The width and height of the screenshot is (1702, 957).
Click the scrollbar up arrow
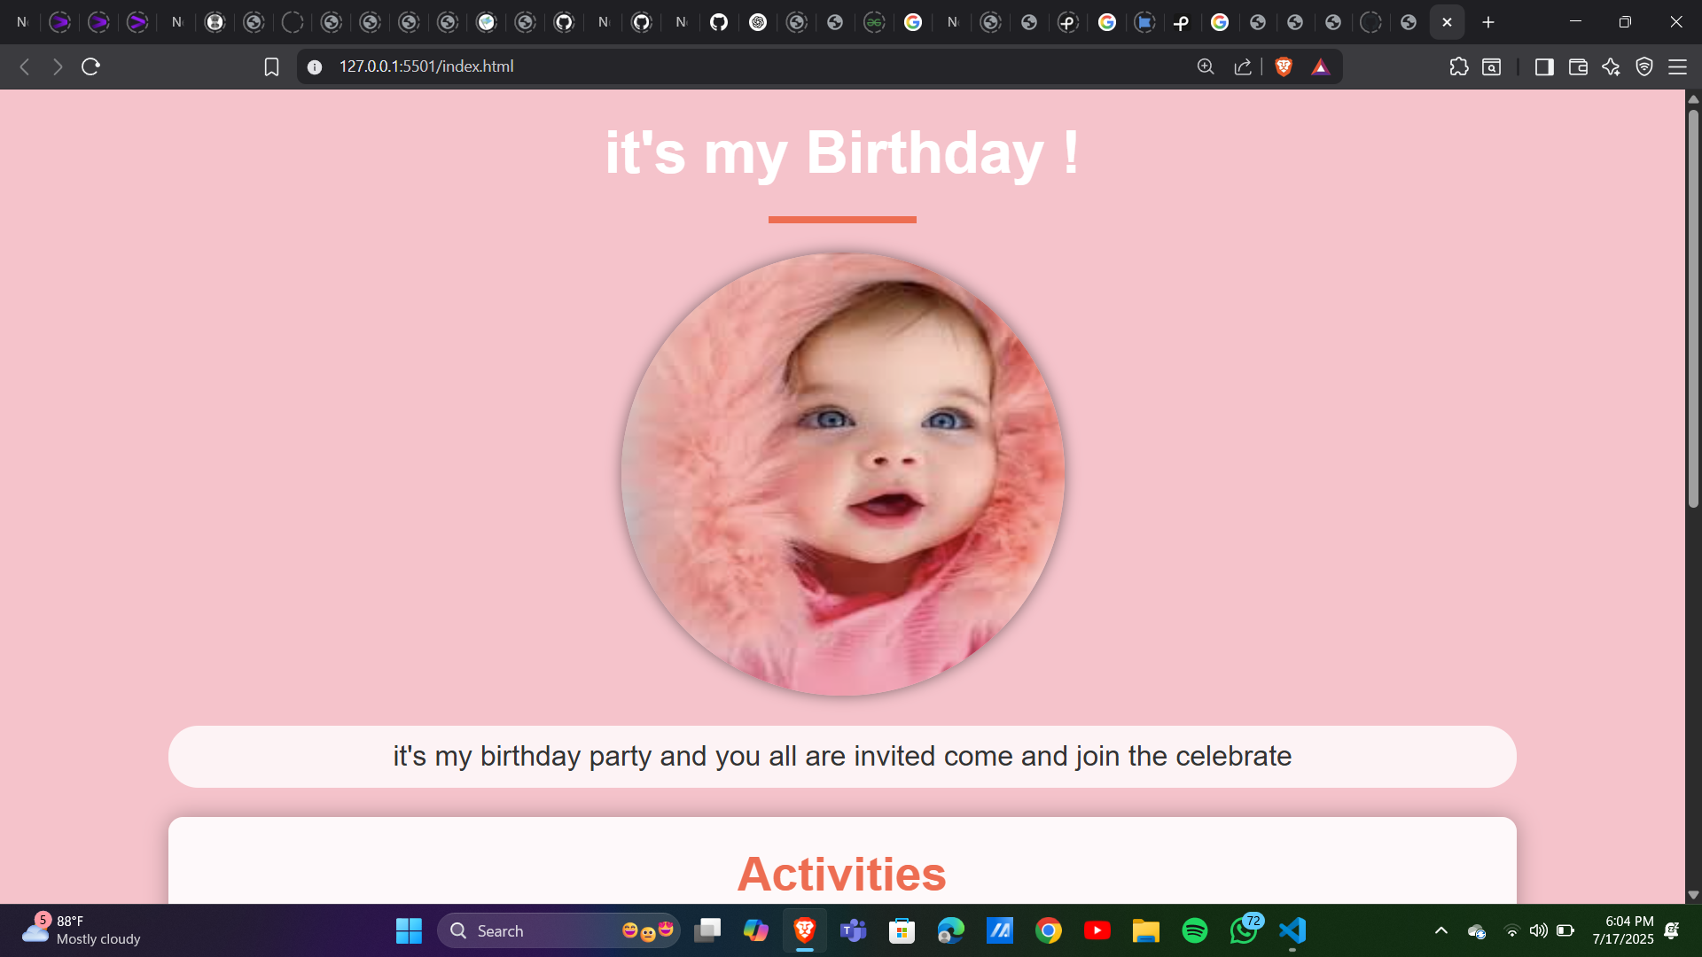(1693, 98)
